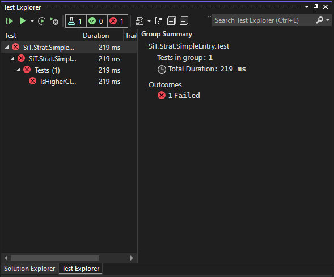Screen dimensions: 334x277
Task: Toggle the total tests filter showing 1
Action: pyautogui.click(x=75, y=21)
